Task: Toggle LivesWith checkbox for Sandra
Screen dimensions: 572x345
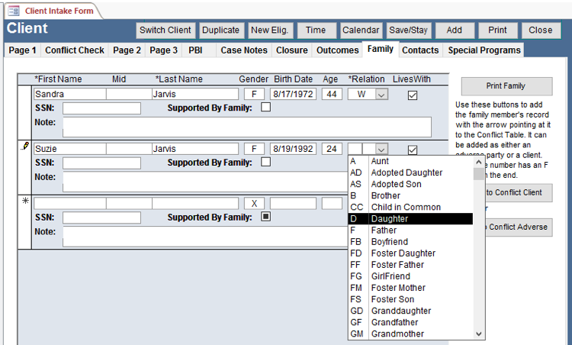Action: pos(413,95)
